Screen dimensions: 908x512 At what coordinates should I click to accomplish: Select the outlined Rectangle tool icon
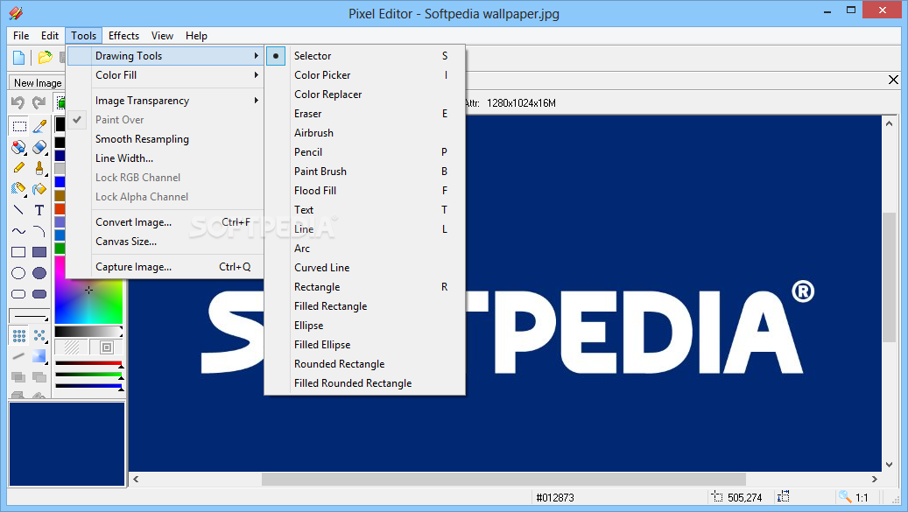(18, 252)
